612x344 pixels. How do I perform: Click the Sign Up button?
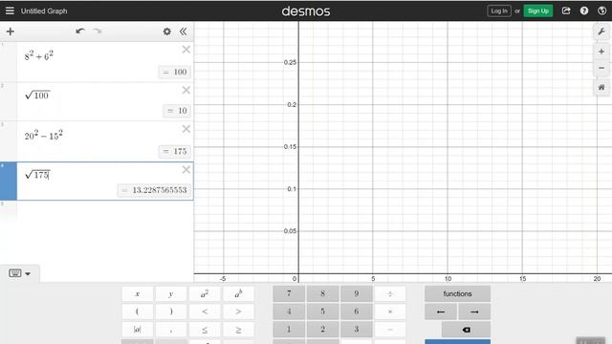pyautogui.click(x=537, y=11)
